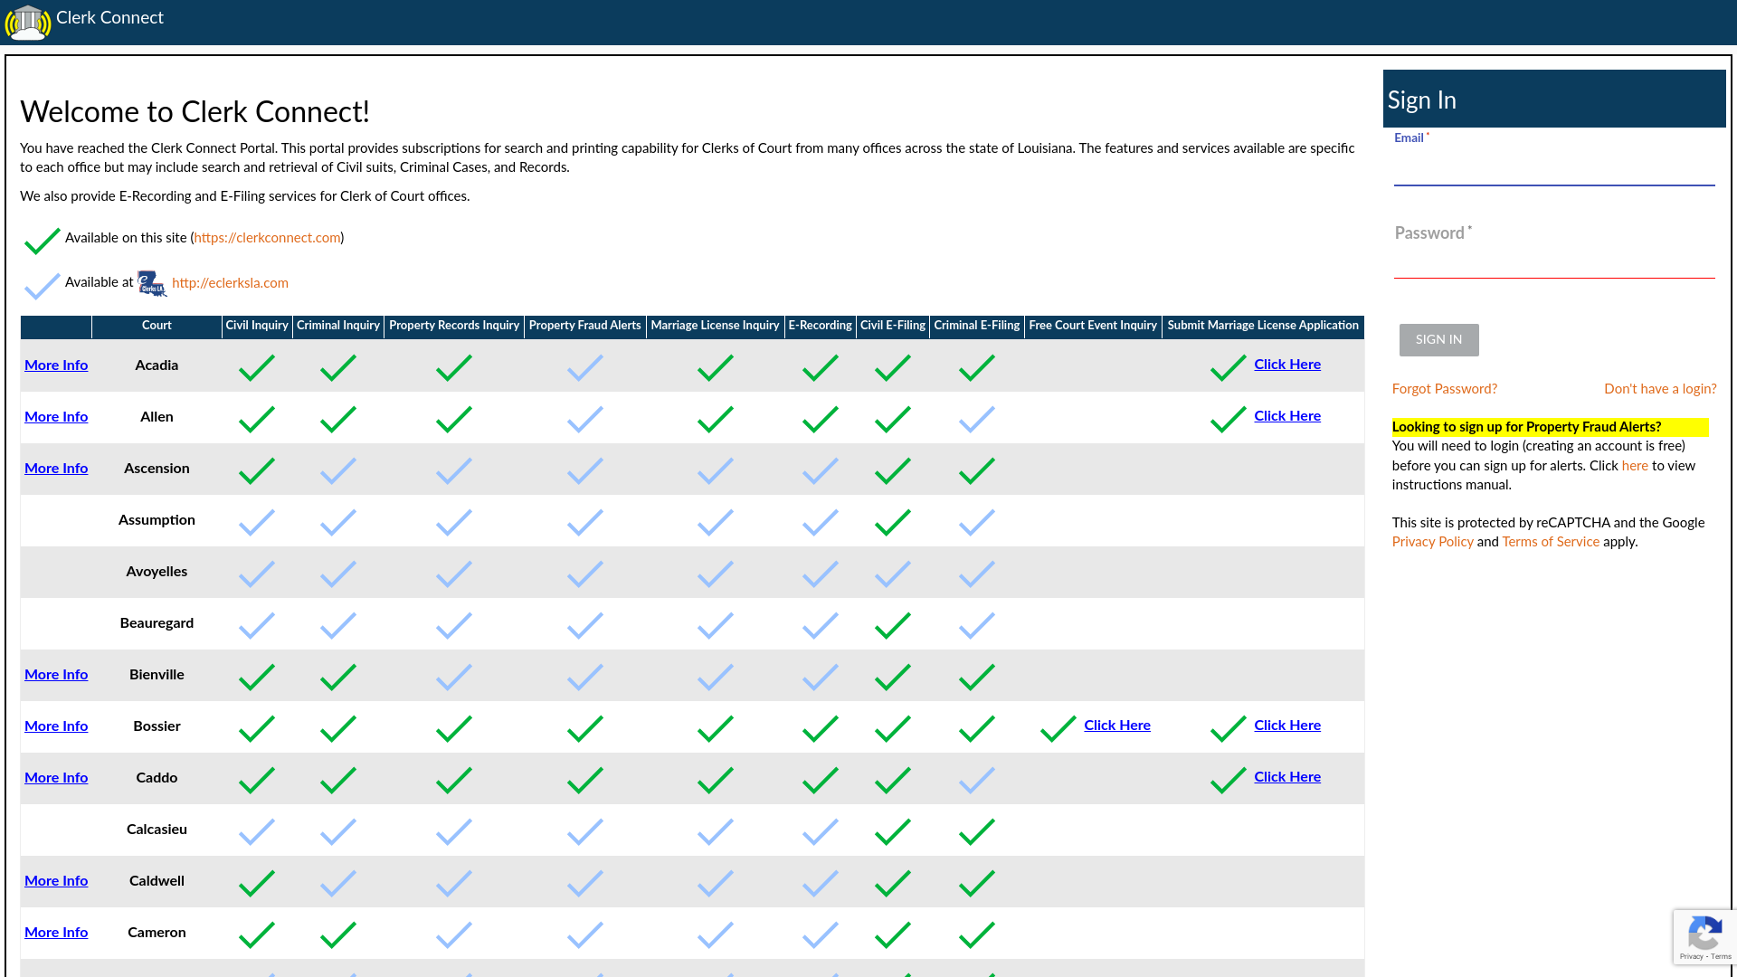Click Acadia's E-Recording green checkmark

click(x=821, y=367)
